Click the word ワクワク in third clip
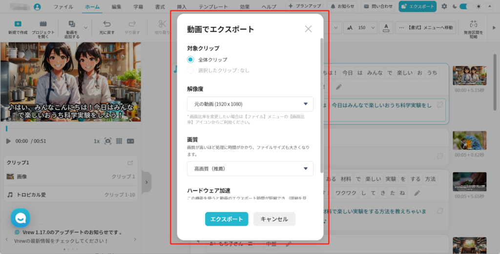 point(346,193)
